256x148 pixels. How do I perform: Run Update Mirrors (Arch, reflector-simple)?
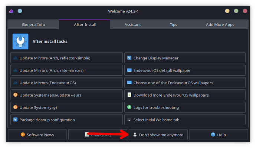pyautogui.click(x=67, y=58)
